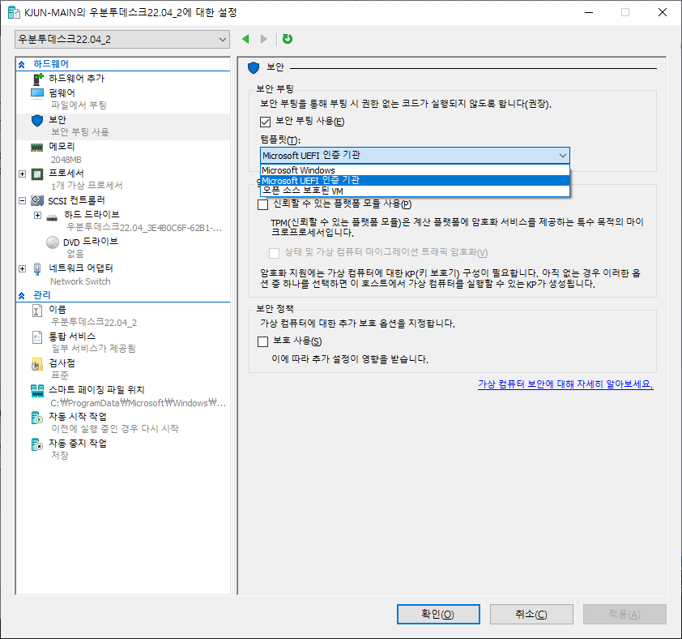The height and width of the screenshot is (639, 682).
Task: Click the forward navigation arrow
Action: pyautogui.click(x=263, y=39)
